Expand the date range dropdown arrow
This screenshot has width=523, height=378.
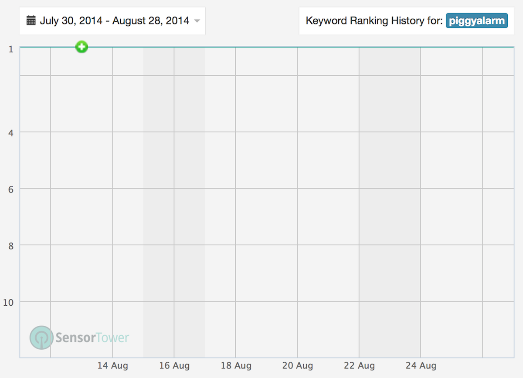[197, 21]
